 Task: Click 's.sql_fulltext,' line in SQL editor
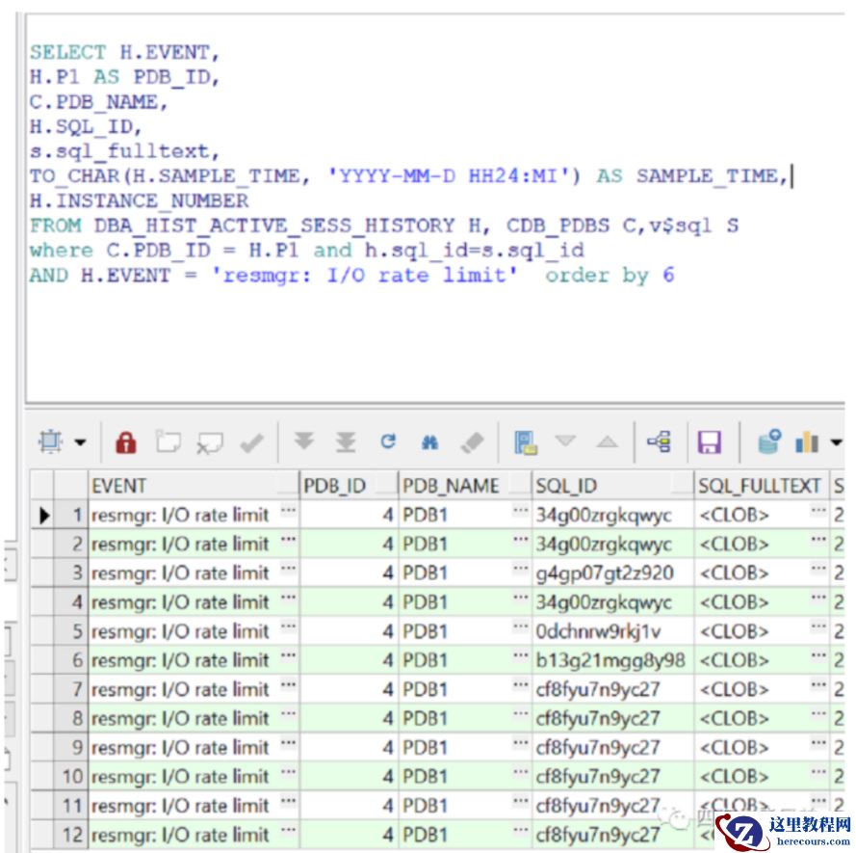coord(124,151)
